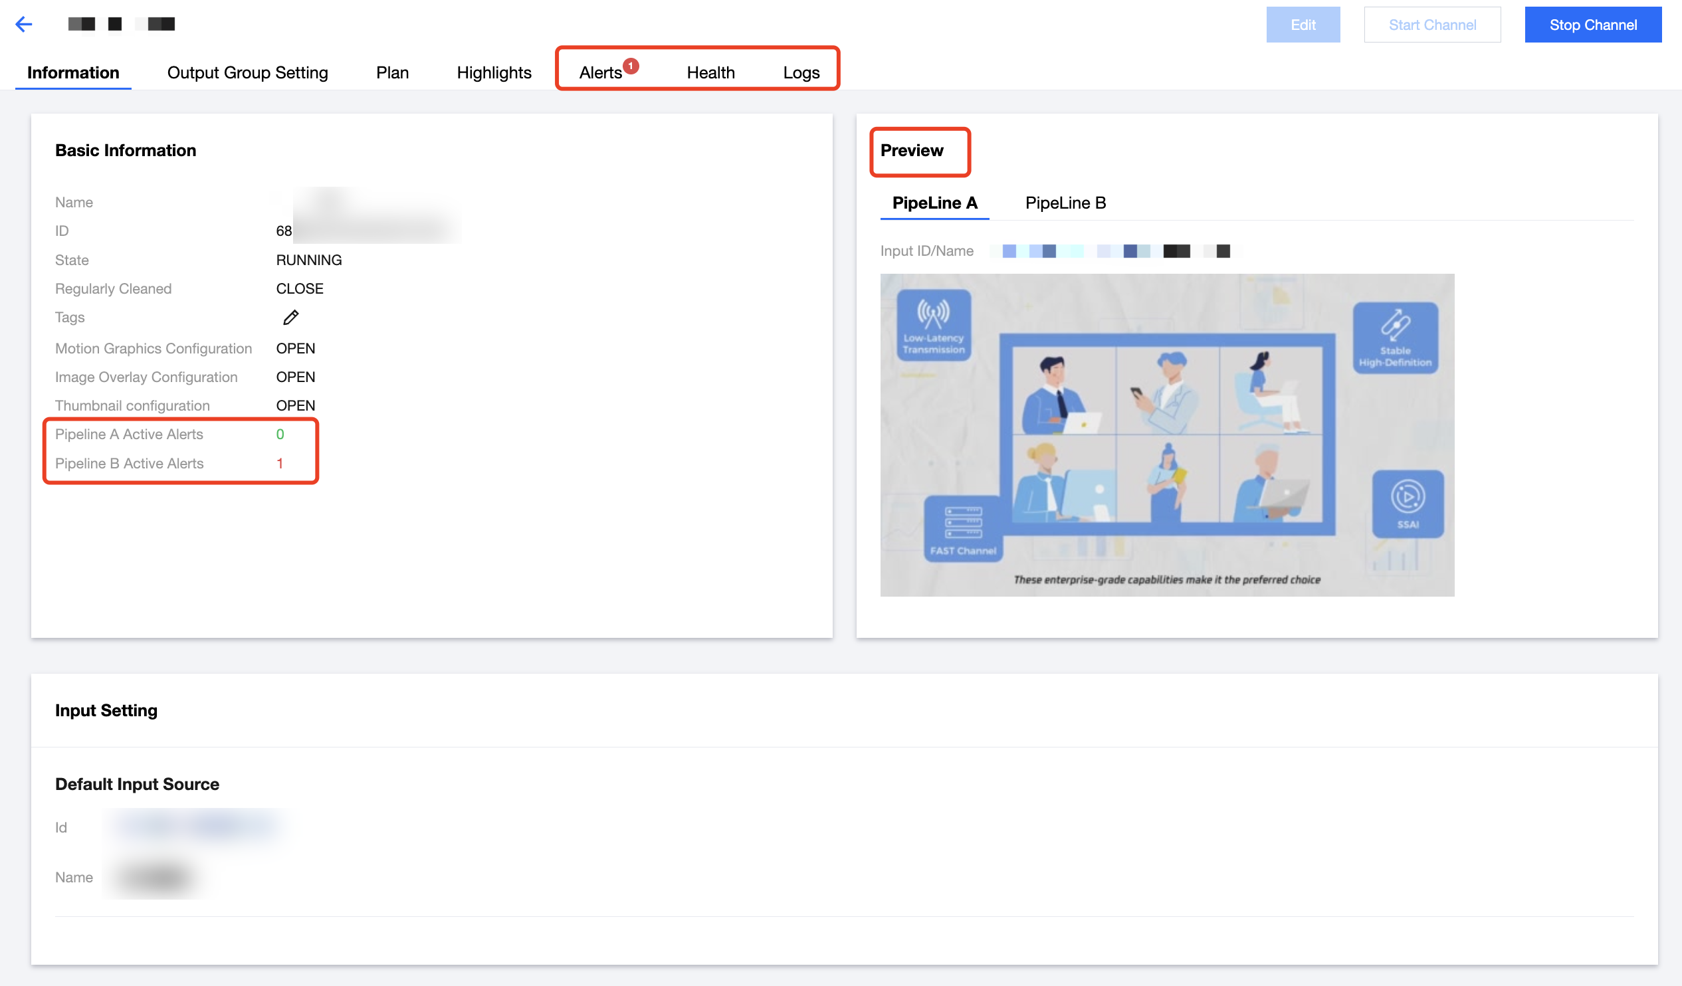Open the Highlights tab
1682x986 pixels.
[494, 72]
